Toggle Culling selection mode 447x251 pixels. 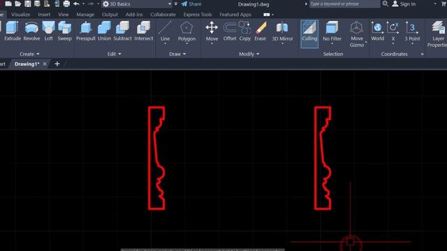[x=309, y=33]
